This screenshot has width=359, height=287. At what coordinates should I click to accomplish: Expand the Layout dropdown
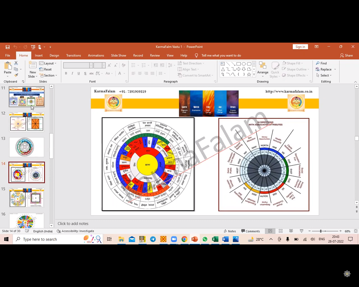pyautogui.click(x=48, y=63)
